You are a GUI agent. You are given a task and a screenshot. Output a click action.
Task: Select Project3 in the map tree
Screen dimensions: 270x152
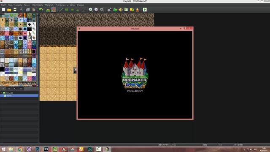(9, 93)
